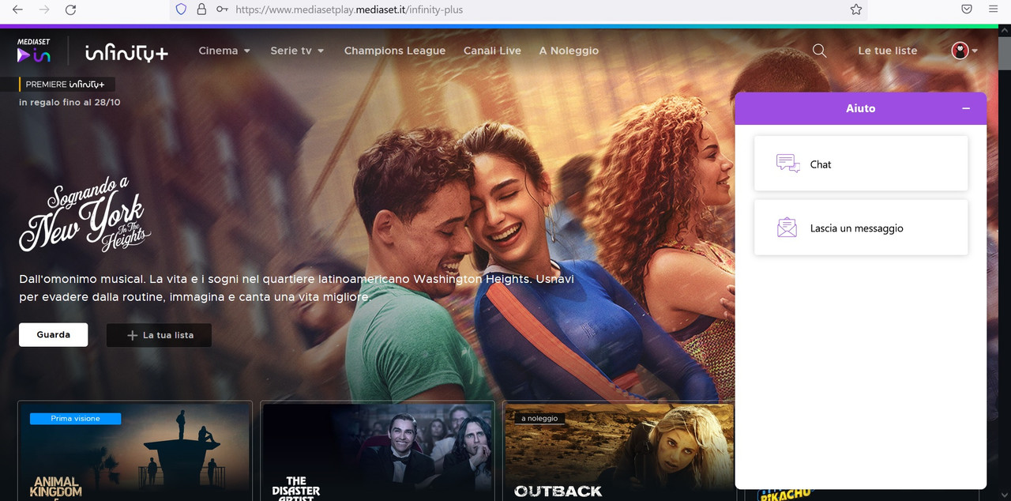Open the user profile avatar
The image size is (1011, 501).
(960, 51)
